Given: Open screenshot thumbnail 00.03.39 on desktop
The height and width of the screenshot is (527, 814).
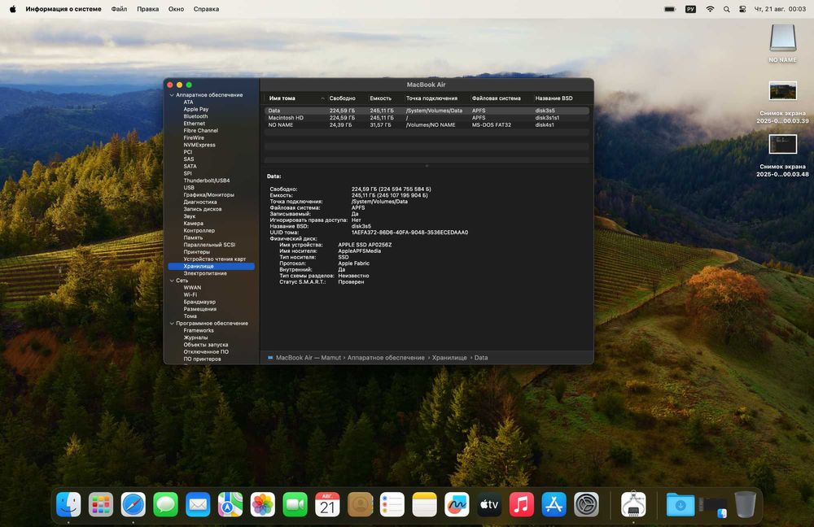Looking at the screenshot, I should point(782,91).
